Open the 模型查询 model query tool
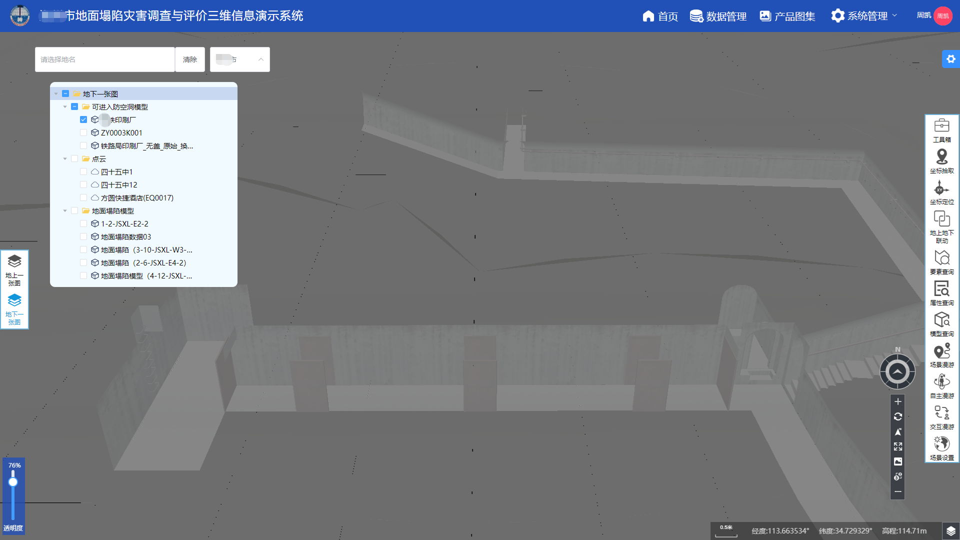This screenshot has height=540, width=960. point(941,324)
